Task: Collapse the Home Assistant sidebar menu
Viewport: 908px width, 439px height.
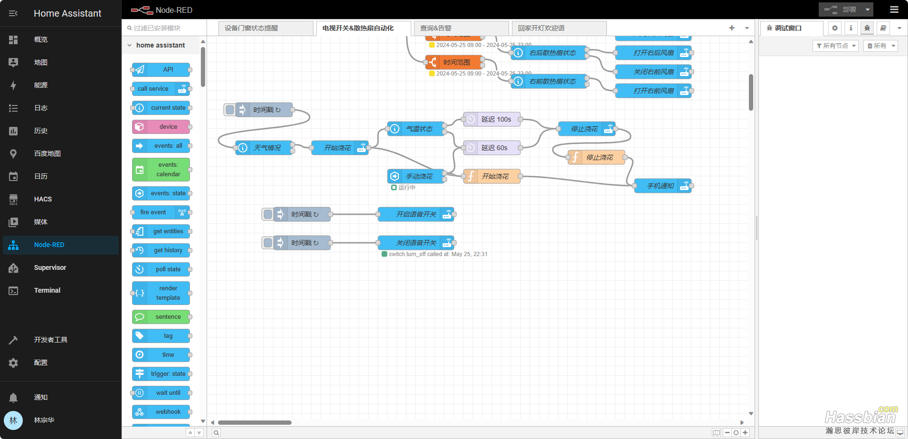Action: click(x=13, y=13)
